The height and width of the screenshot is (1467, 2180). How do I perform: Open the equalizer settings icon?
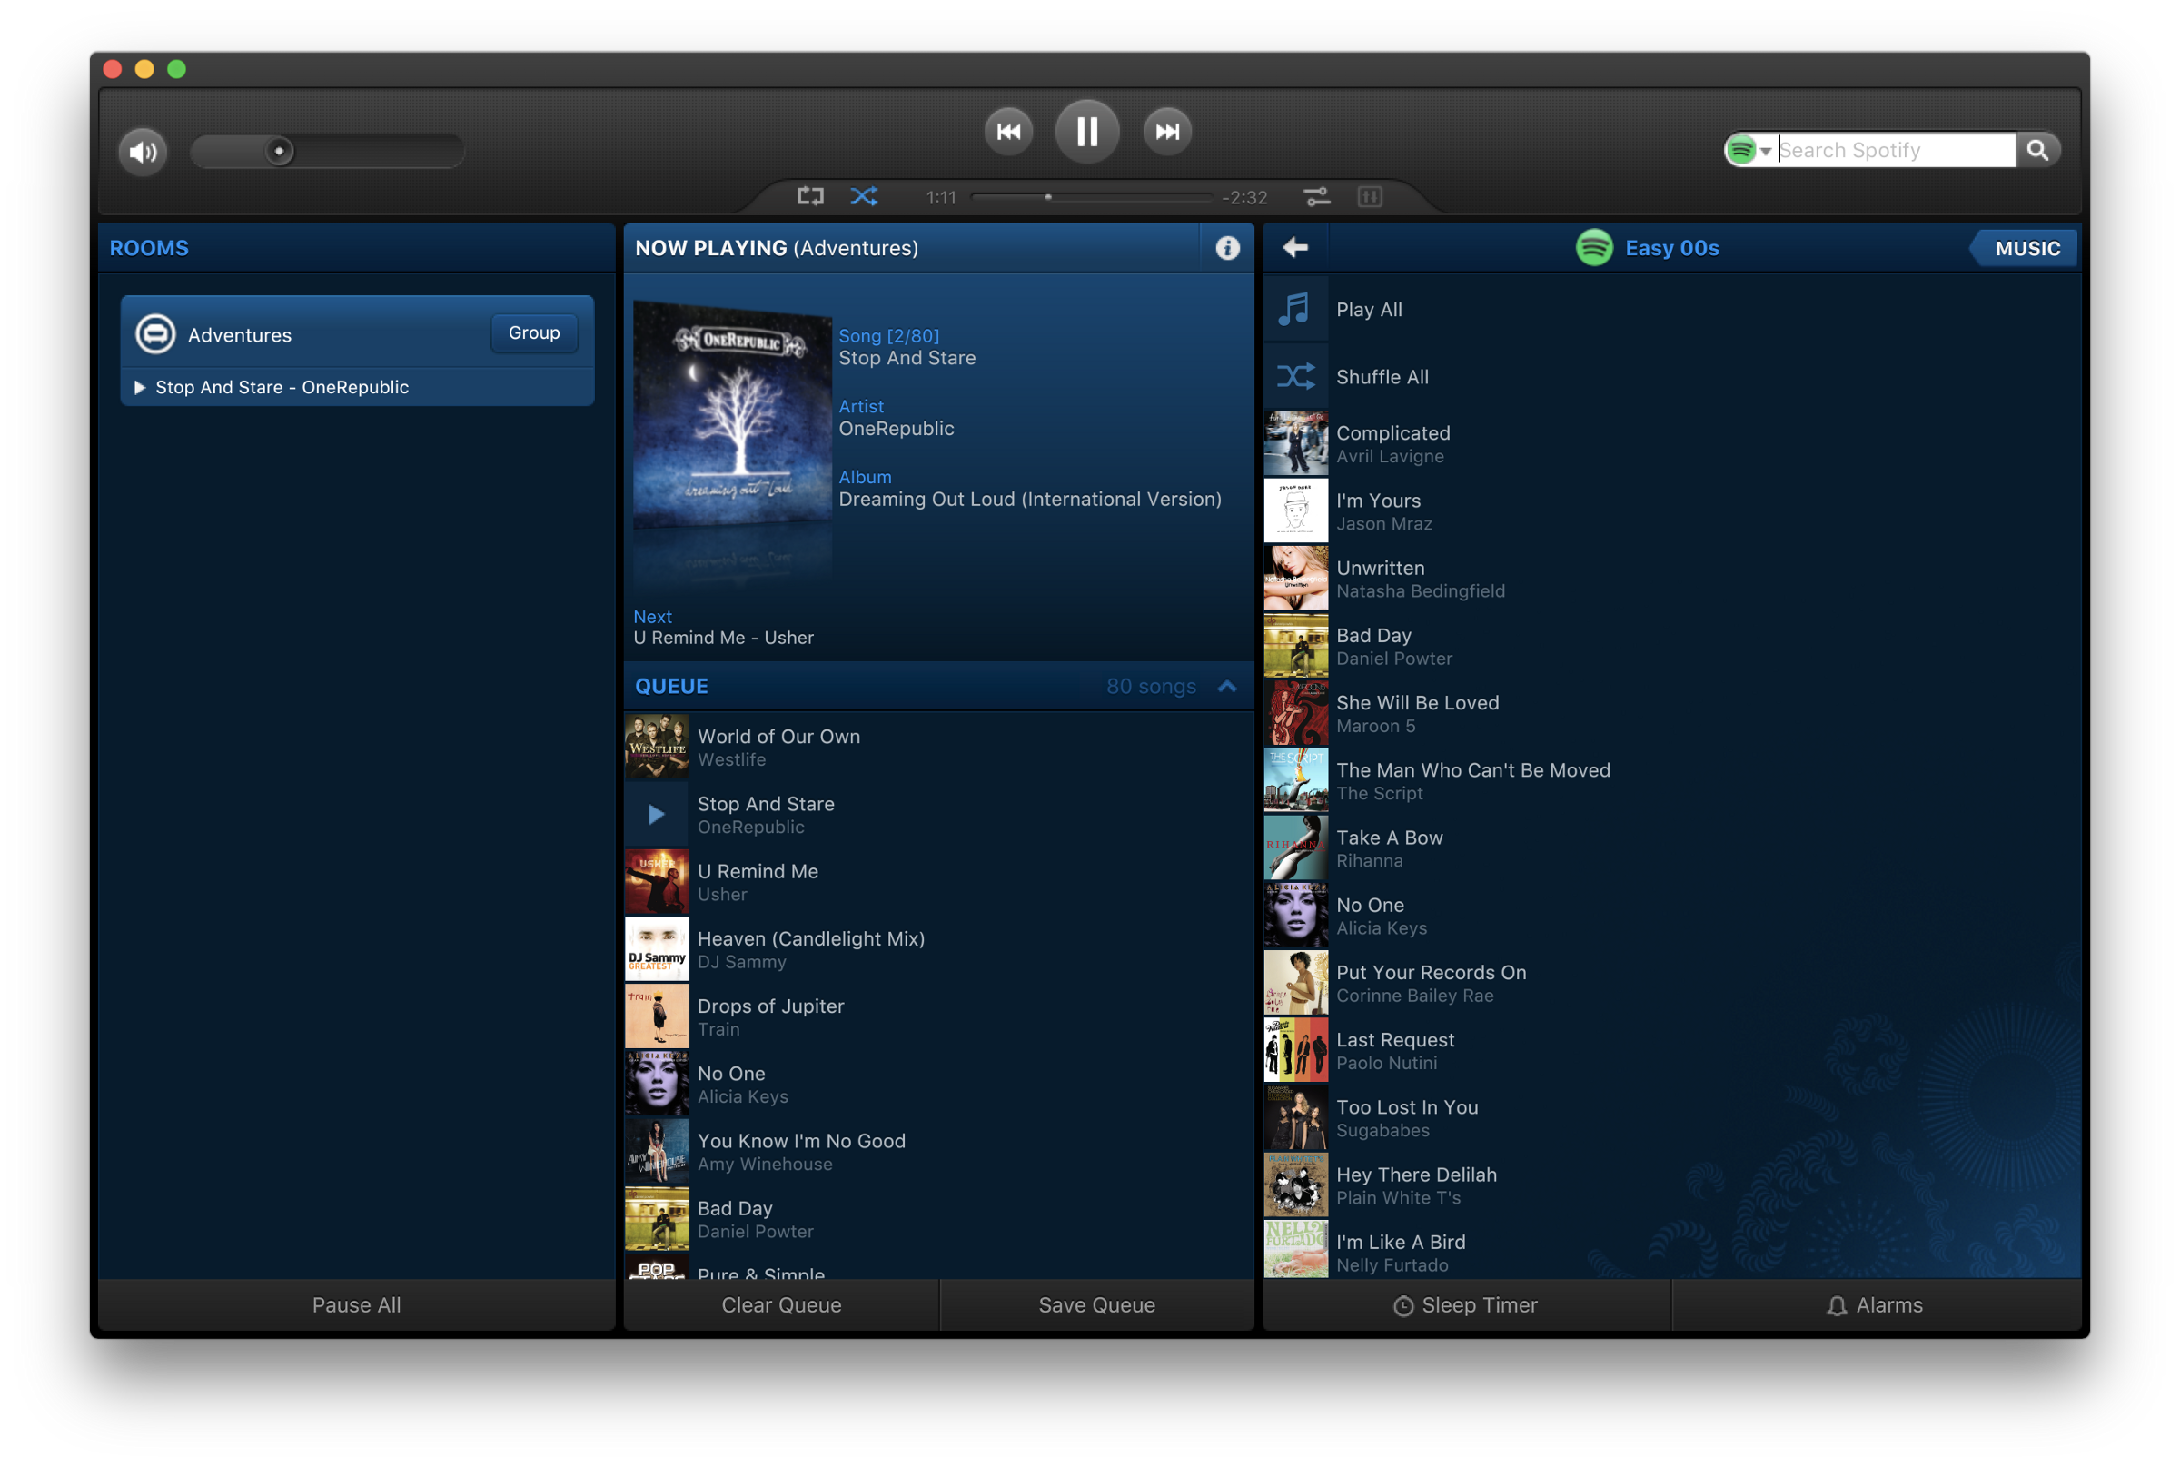(x=1316, y=196)
